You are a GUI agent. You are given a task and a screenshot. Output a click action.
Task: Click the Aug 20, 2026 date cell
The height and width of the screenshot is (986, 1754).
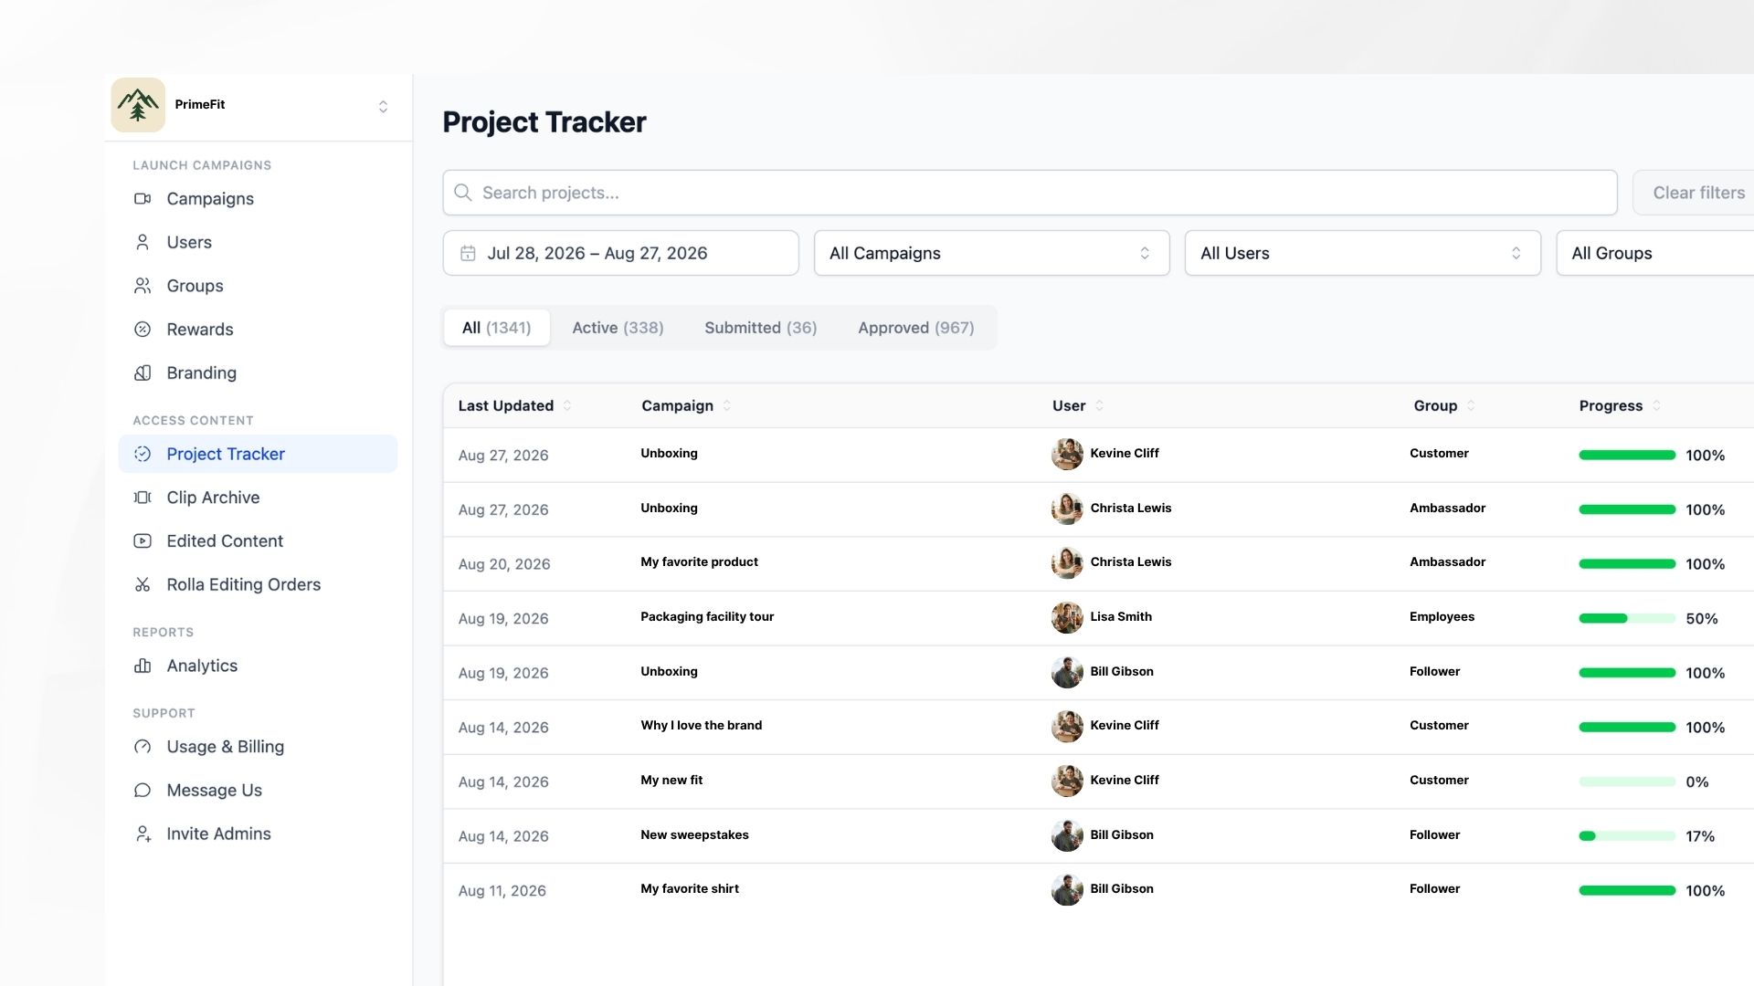click(x=504, y=564)
